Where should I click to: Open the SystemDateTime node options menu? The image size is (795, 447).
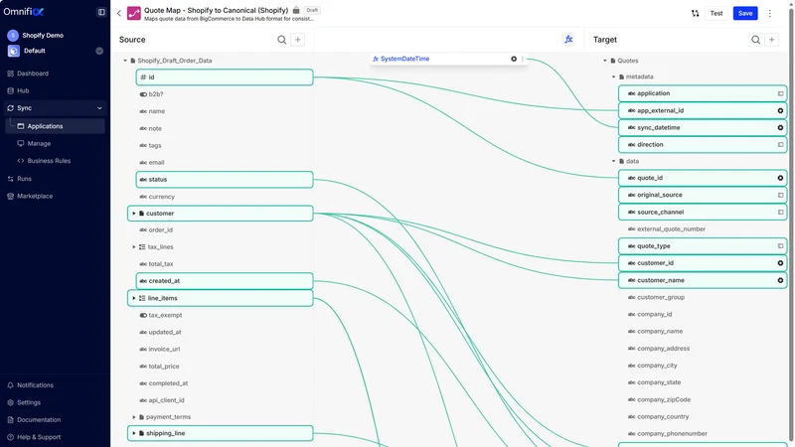pos(523,59)
